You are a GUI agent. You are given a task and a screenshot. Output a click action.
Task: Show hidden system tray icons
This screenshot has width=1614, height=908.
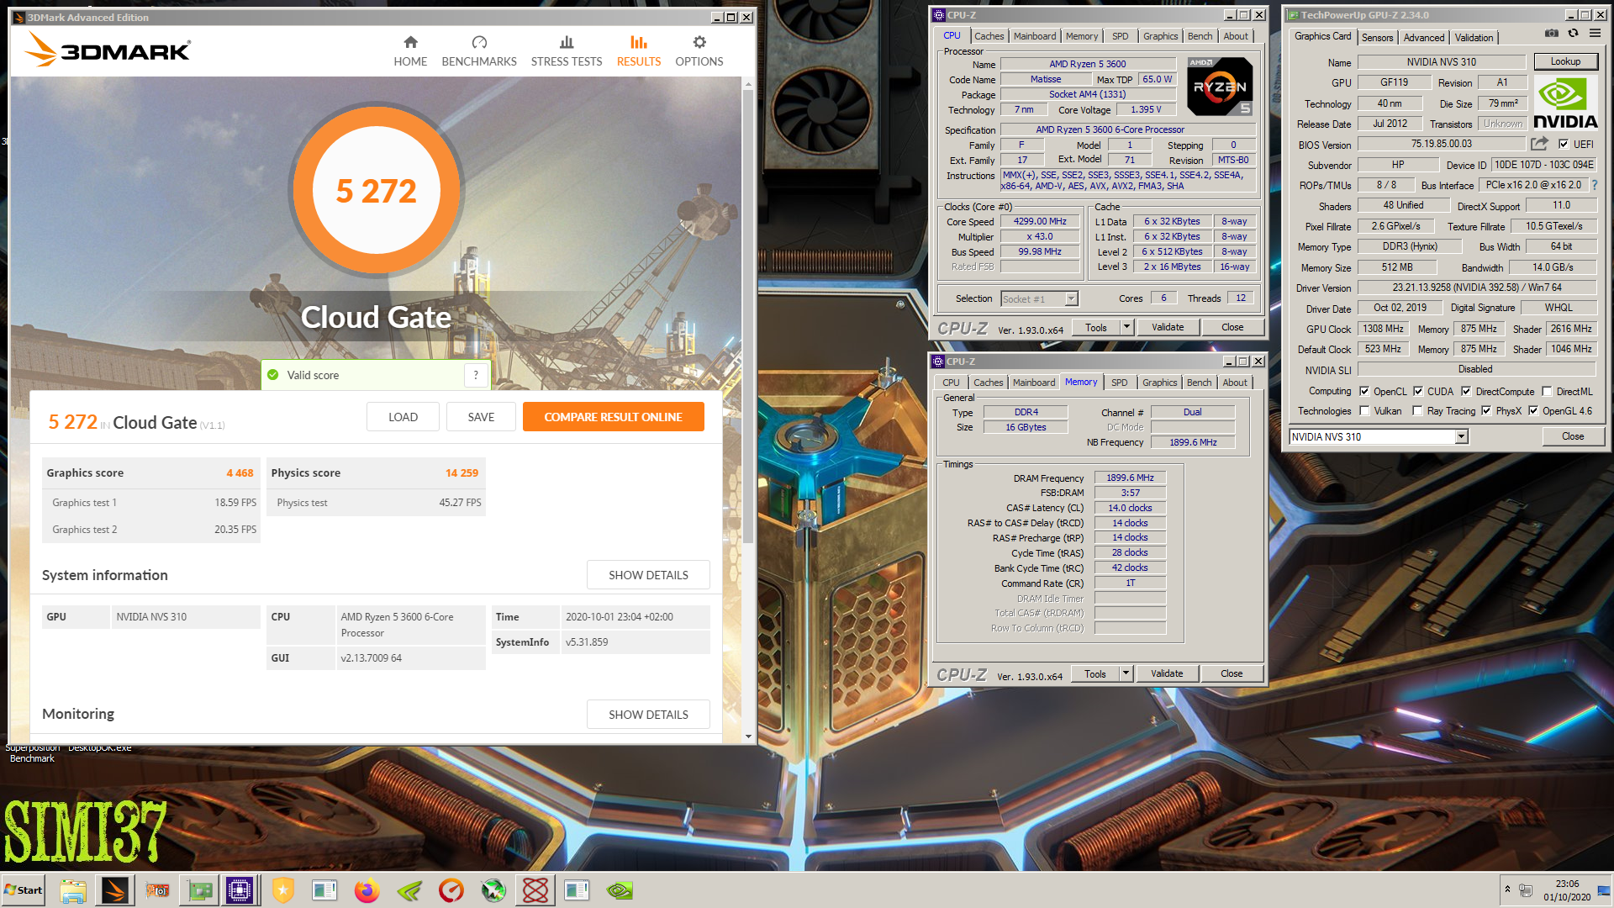[x=1507, y=890]
